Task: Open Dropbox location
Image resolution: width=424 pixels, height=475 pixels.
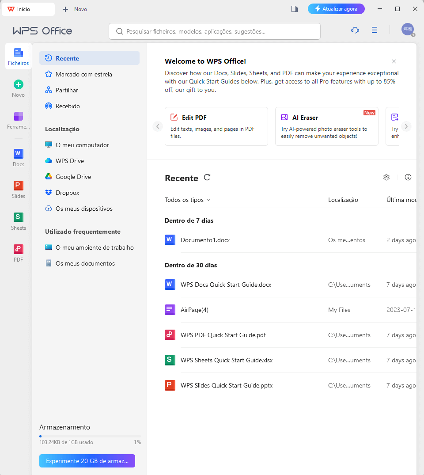Action: [89, 193]
